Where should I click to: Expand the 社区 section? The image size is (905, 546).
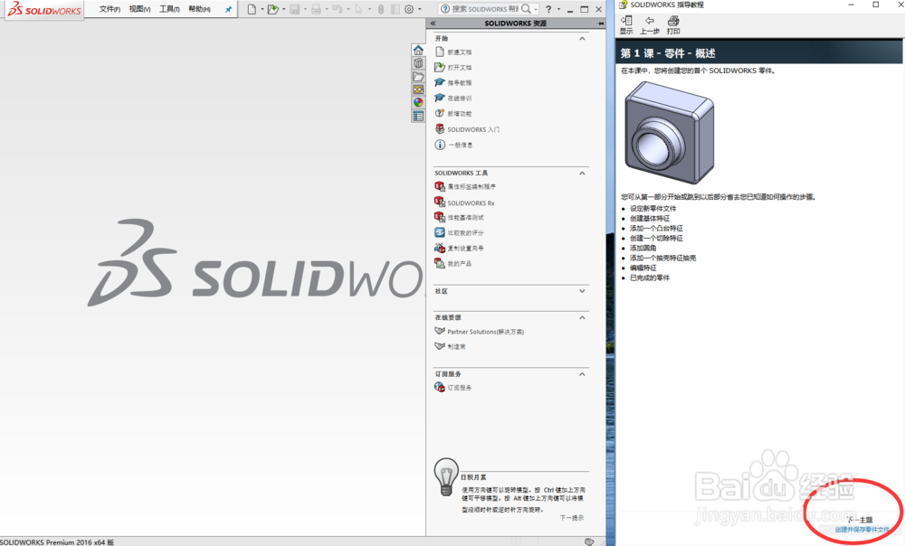pos(582,291)
